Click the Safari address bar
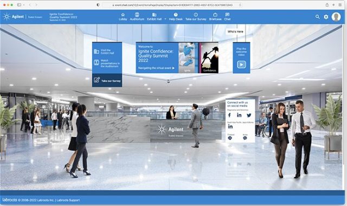Screen dimensions: 347x206 coord(172,5)
